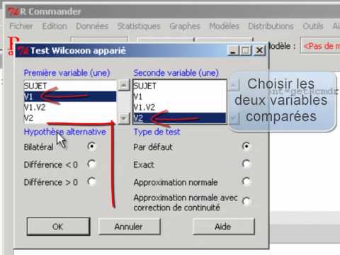Open the Fichier menu
Image resolution: width=340 pixels, height=255 pixels.
(21, 26)
